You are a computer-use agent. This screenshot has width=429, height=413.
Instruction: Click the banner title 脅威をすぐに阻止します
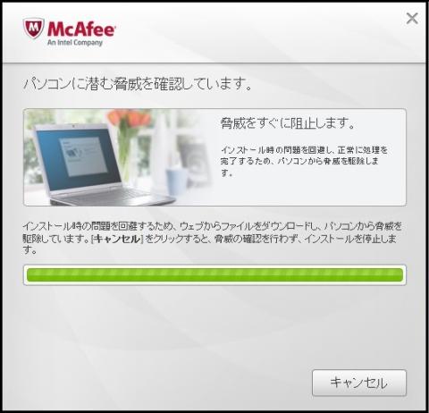[288, 123]
